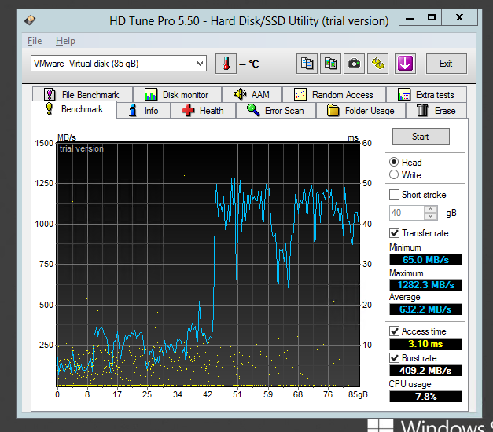Open the Help menu

tap(65, 41)
